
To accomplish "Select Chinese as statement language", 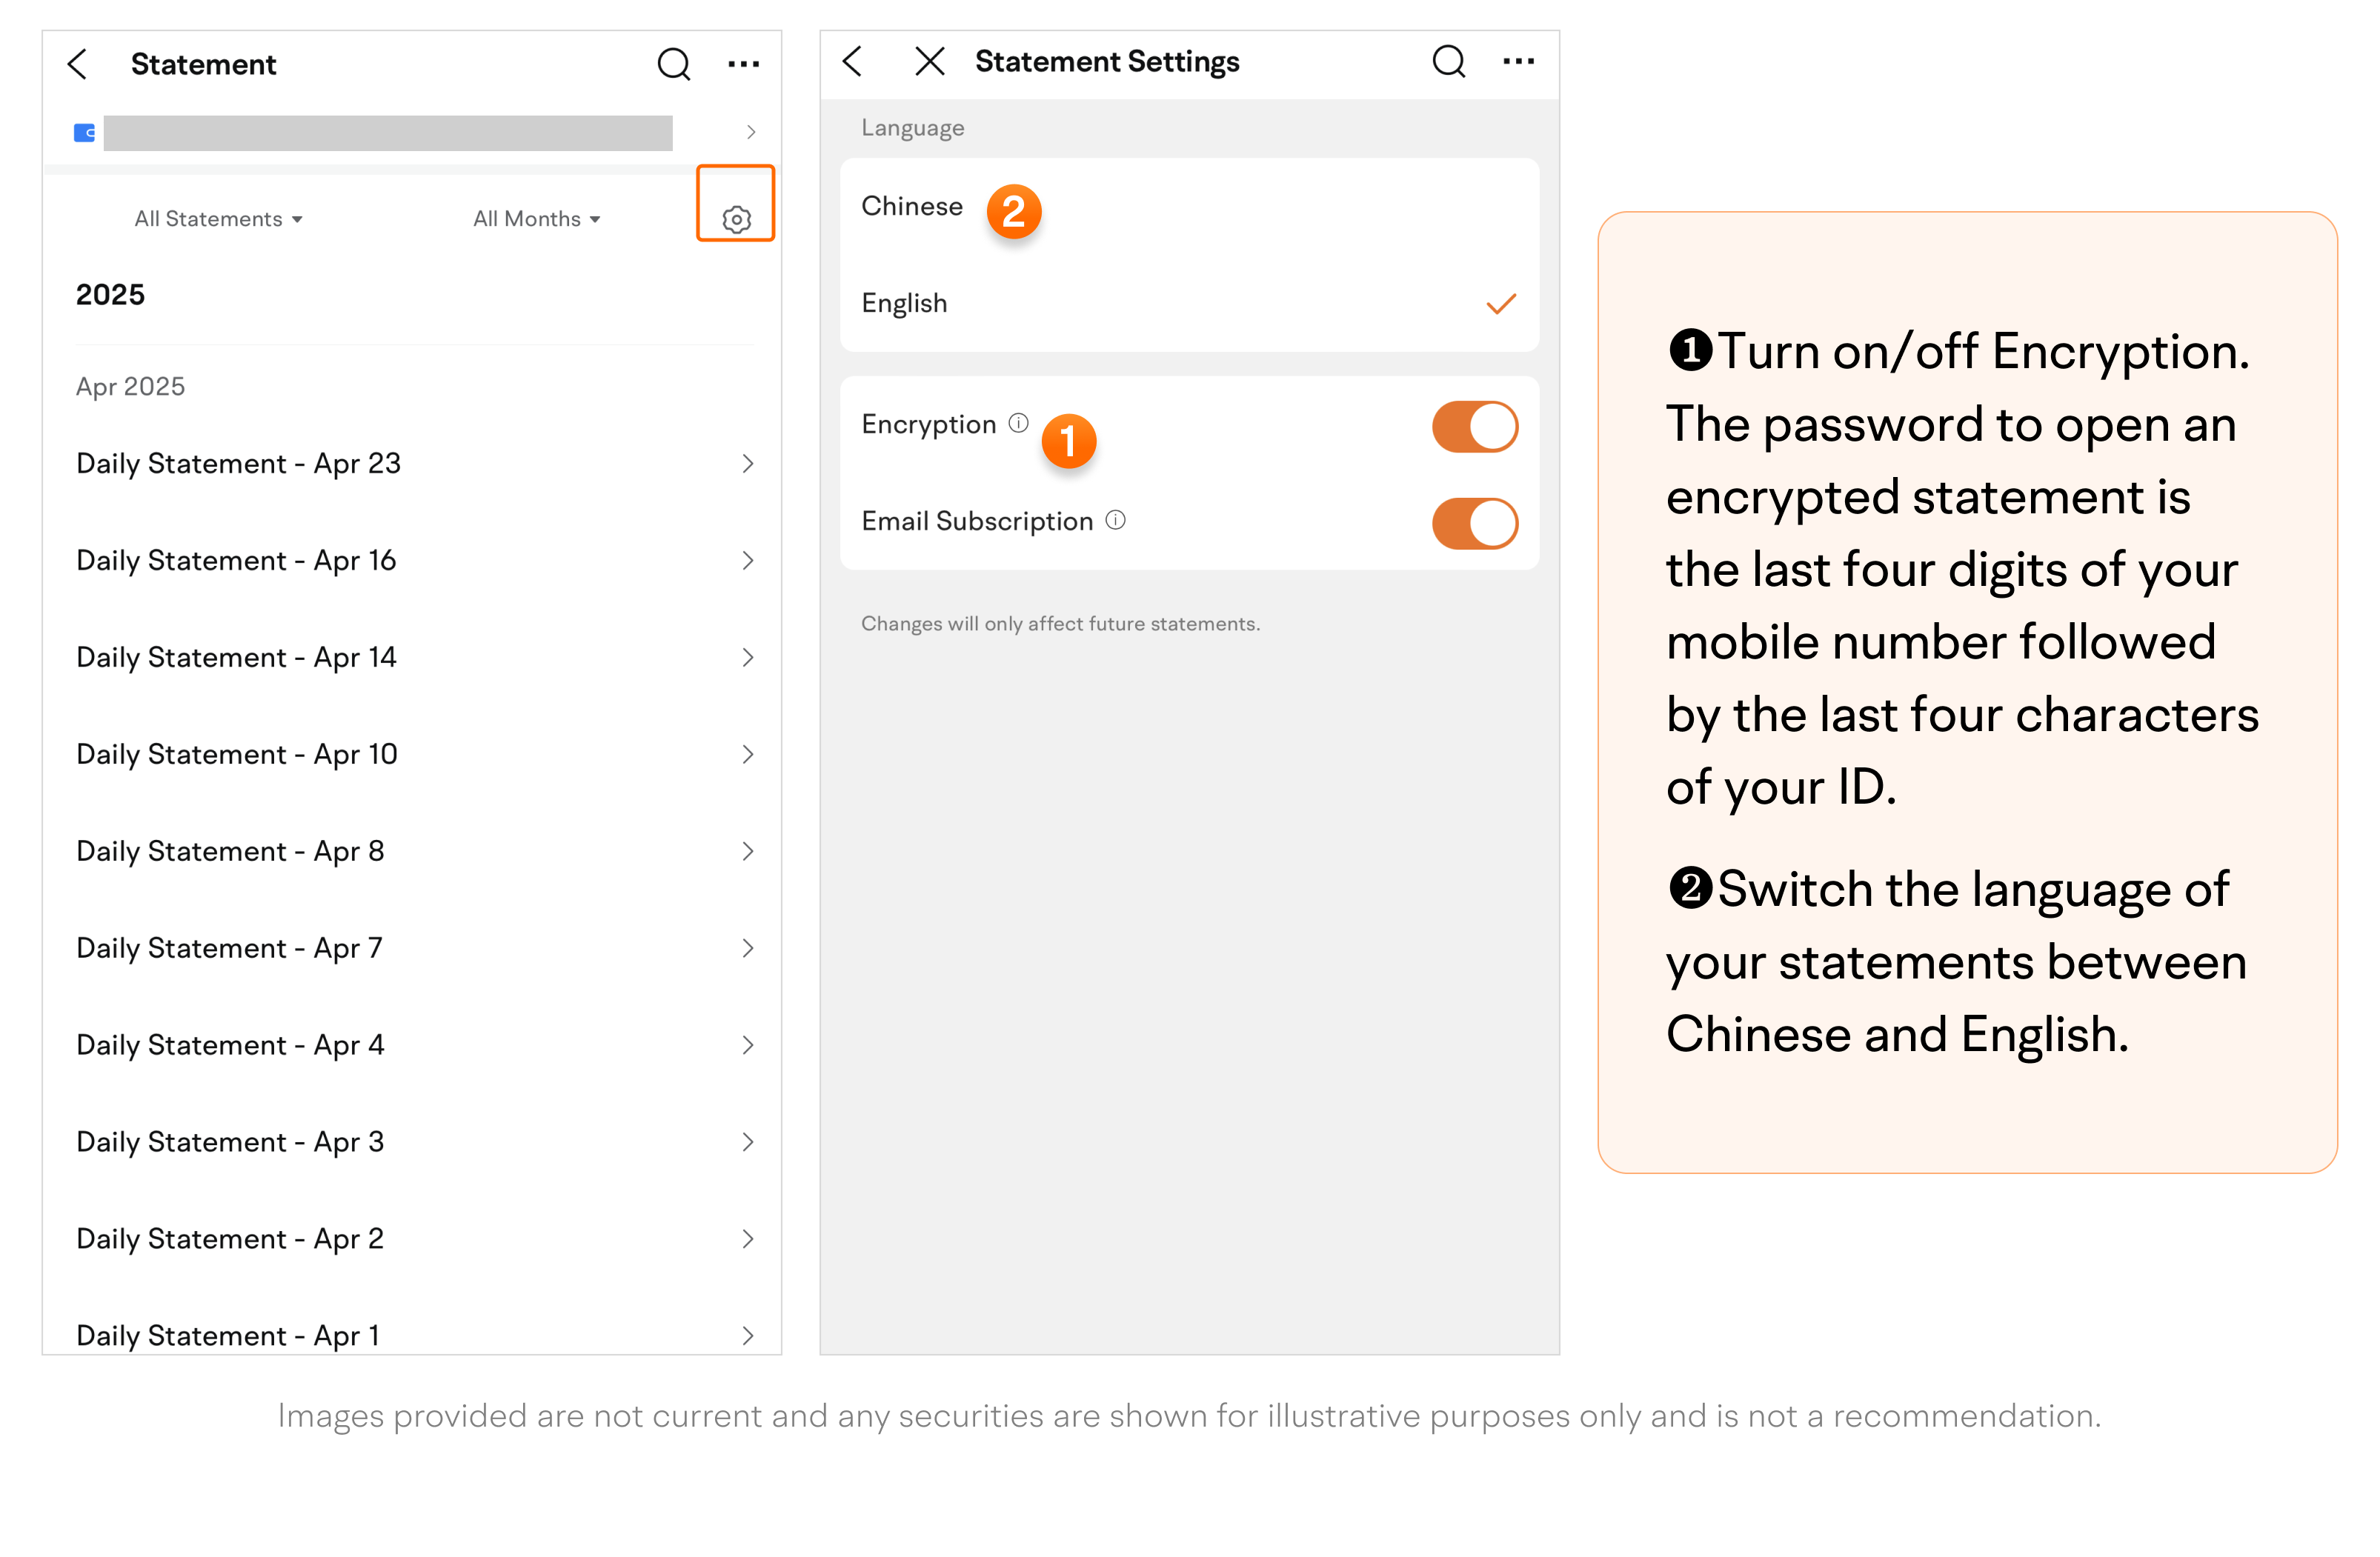I will click(912, 207).
